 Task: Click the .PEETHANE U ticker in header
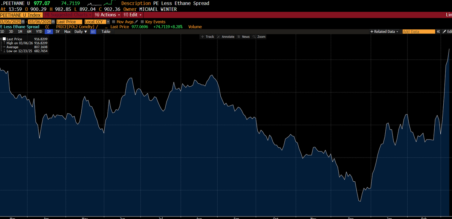[x=15, y=3]
